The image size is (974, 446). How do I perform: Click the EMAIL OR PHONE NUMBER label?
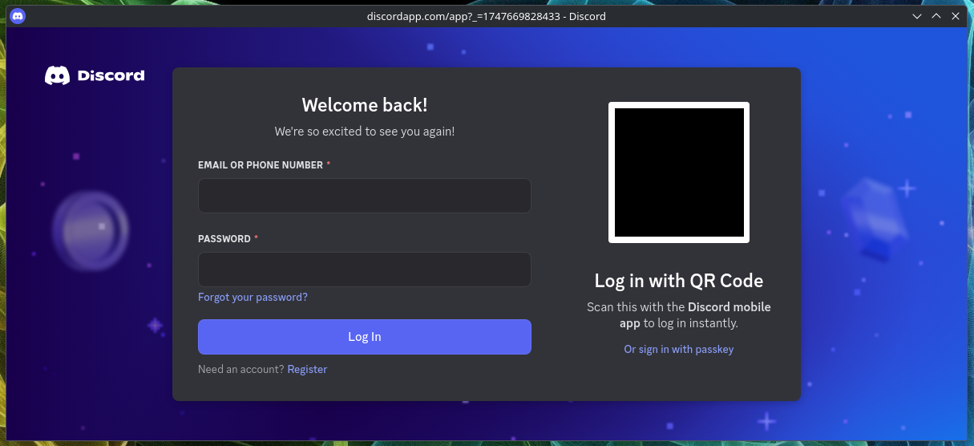coord(260,165)
